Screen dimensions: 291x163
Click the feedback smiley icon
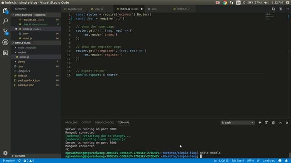click(280, 161)
